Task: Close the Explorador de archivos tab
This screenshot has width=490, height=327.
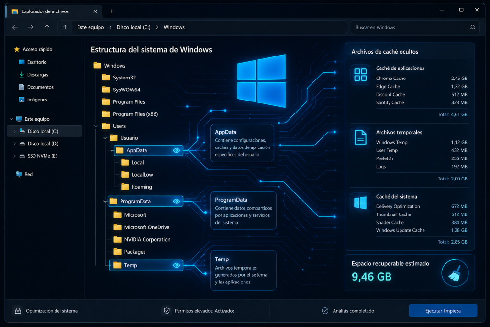Action: 95,11
